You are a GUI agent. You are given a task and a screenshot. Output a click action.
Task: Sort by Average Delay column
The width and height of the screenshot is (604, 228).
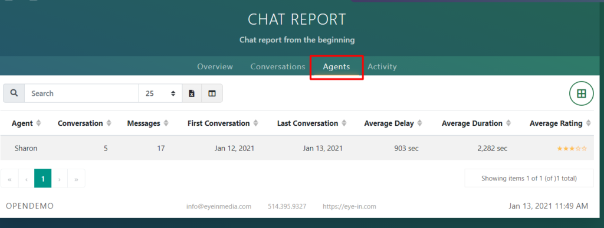pos(393,123)
